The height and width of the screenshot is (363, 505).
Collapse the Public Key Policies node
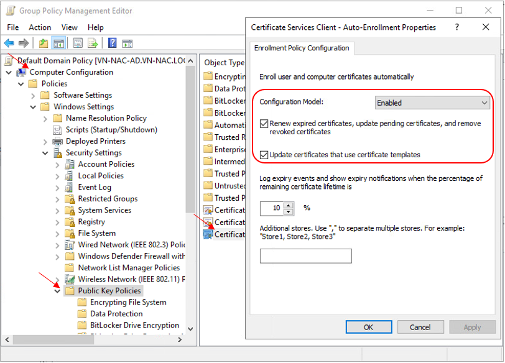pos(57,290)
